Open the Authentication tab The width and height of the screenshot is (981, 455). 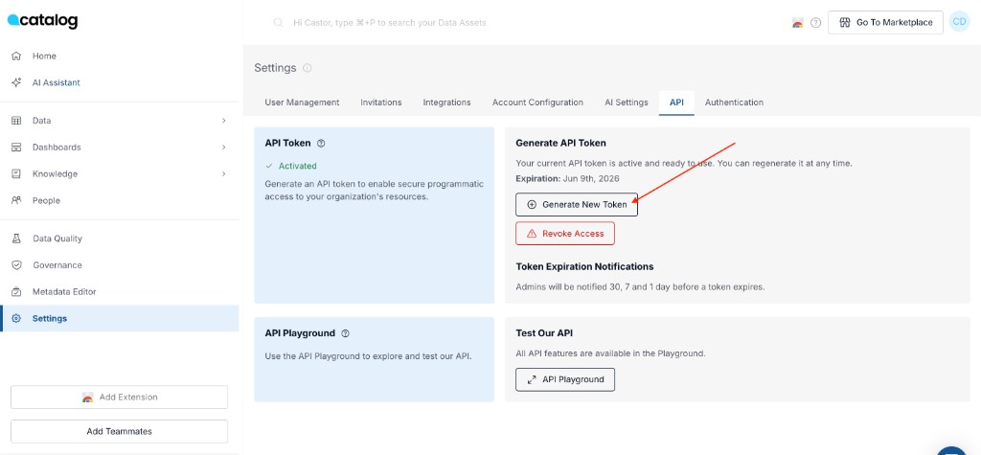734,102
